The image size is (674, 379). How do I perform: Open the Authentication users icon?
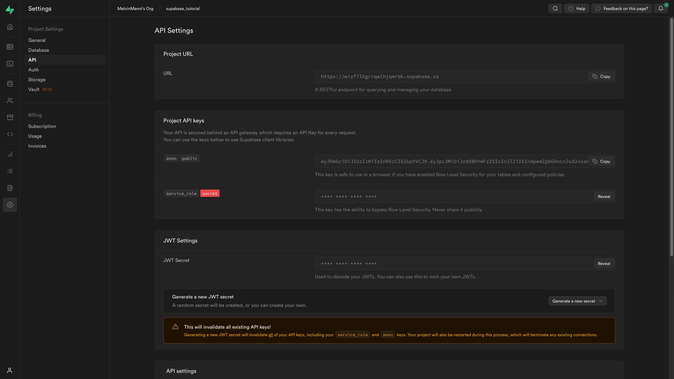[x=10, y=100]
